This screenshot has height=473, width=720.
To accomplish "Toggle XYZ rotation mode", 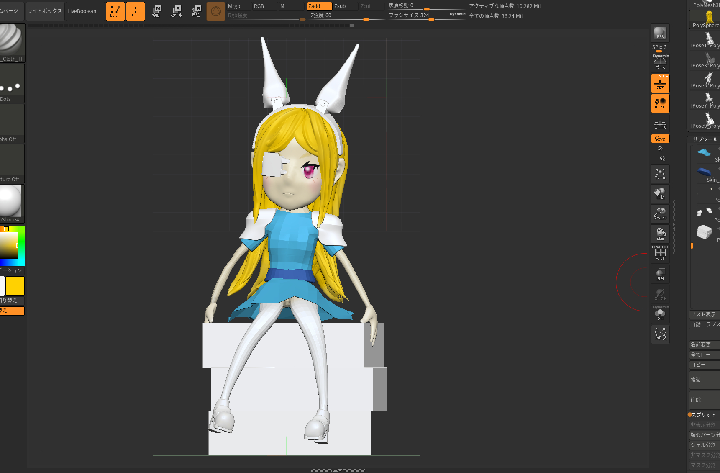I will [x=660, y=139].
